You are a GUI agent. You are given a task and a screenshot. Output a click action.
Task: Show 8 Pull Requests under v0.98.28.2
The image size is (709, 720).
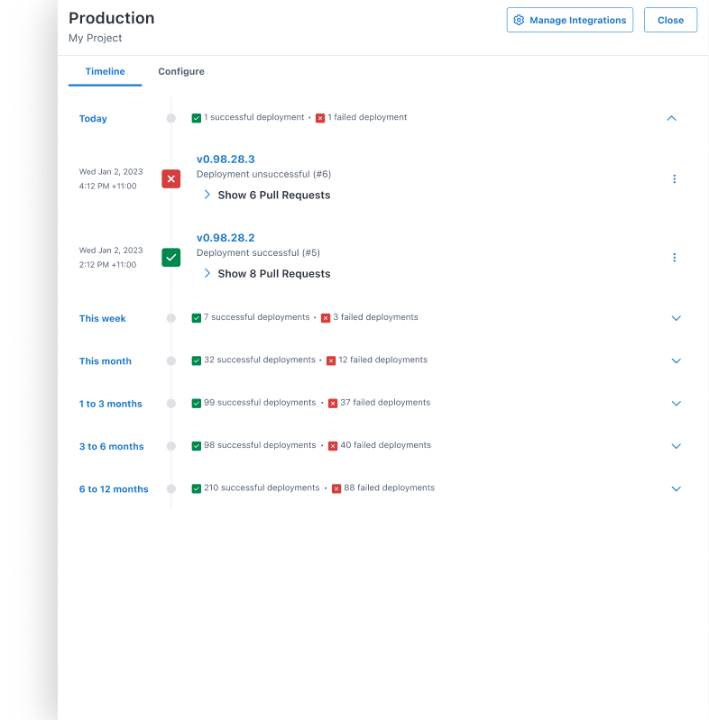pos(267,274)
